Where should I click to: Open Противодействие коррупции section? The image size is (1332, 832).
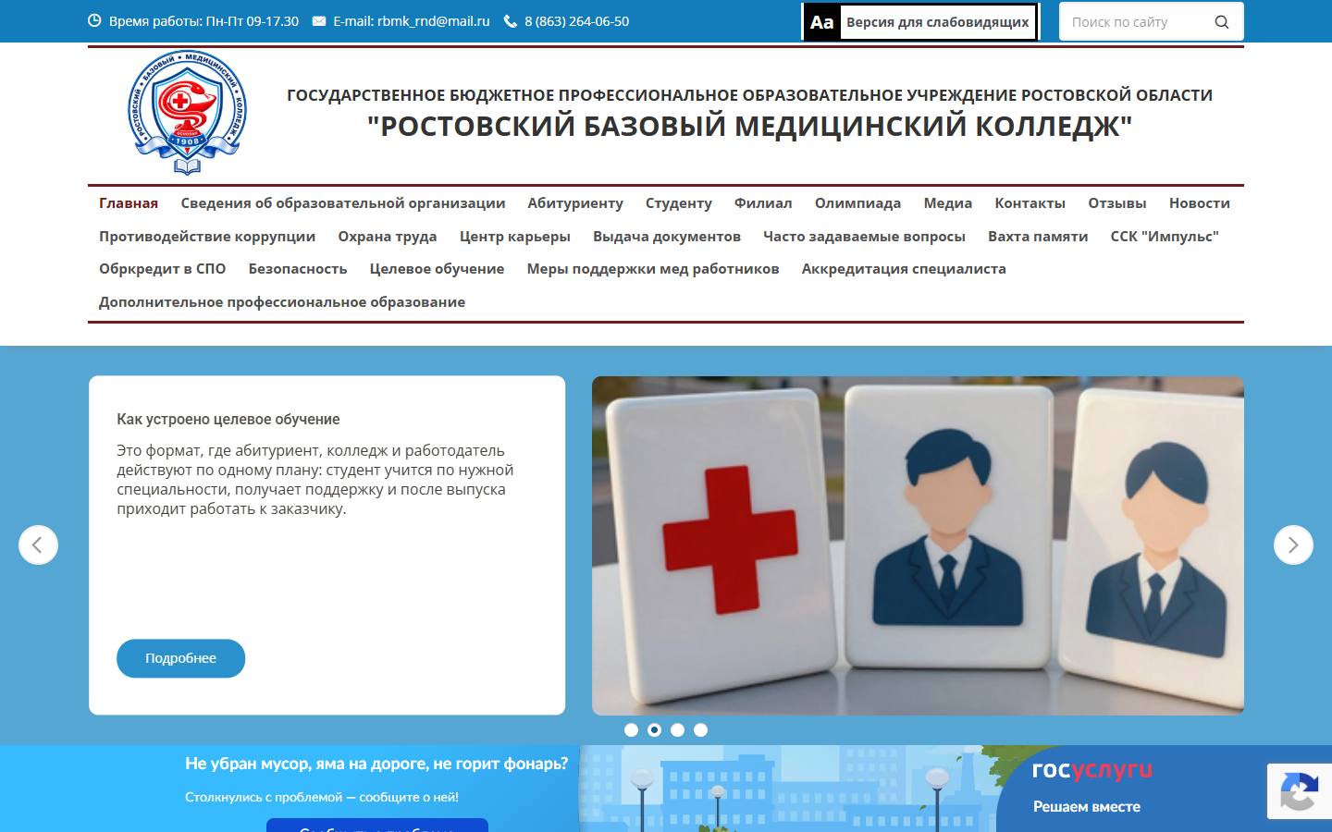click(x=207, y=237)
